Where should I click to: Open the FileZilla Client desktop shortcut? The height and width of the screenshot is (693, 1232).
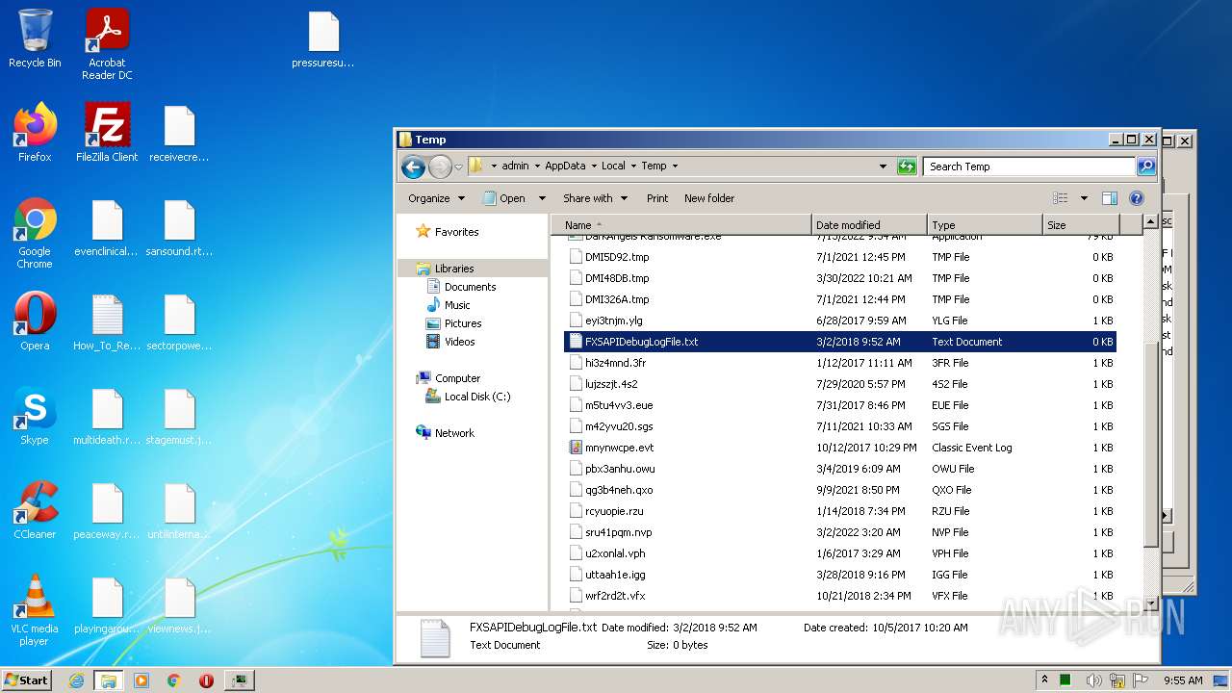107,133
